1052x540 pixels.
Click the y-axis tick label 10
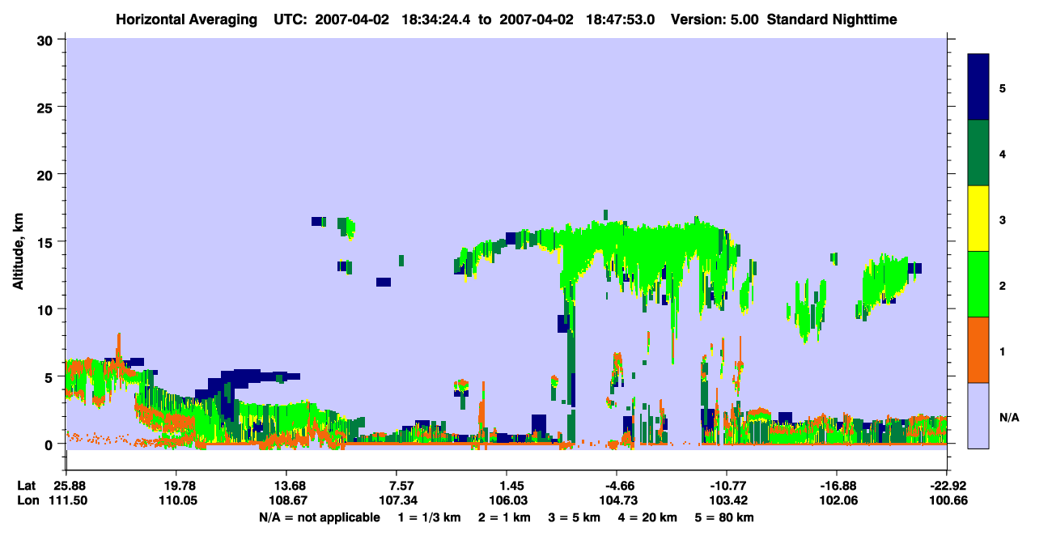(x=46, y=309)
